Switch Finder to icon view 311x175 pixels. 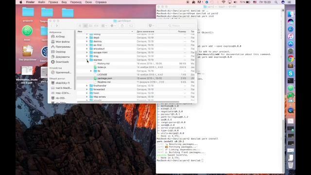coord(80,26)
